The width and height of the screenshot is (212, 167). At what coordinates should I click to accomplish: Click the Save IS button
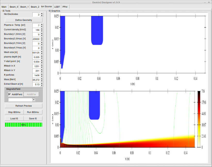click(x=33, y=118)
